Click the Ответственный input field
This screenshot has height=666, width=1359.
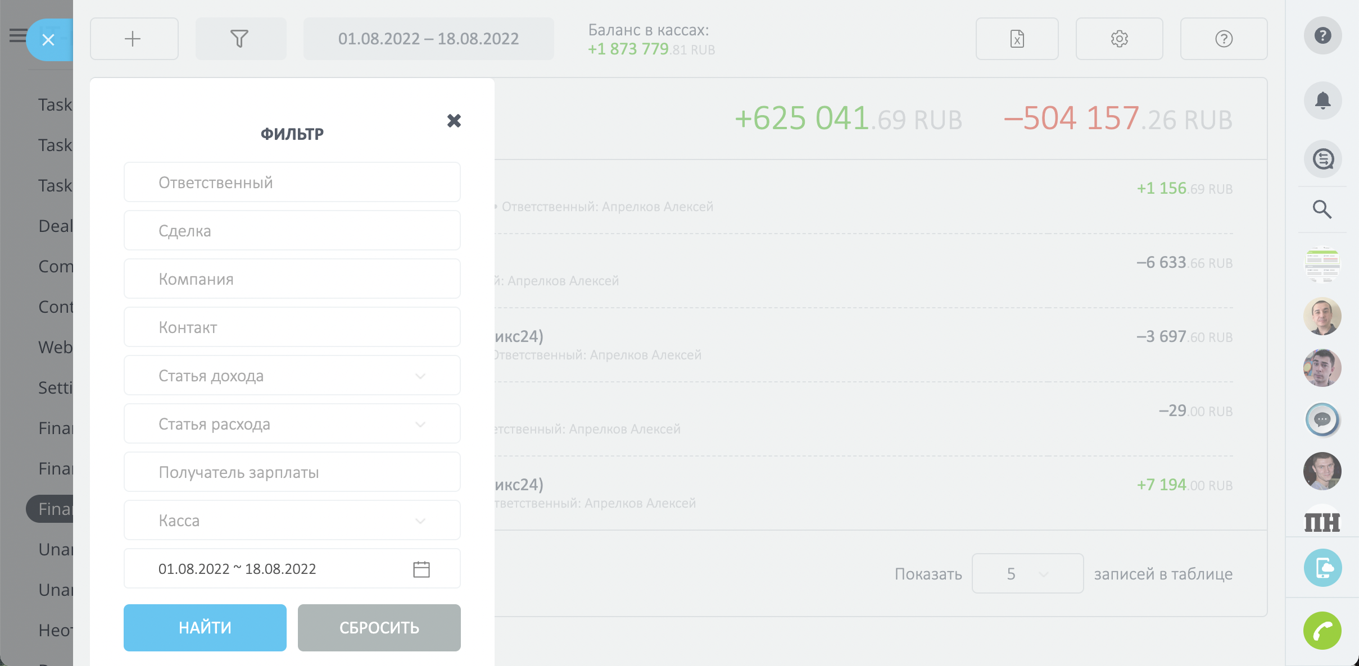pos(292,183)
